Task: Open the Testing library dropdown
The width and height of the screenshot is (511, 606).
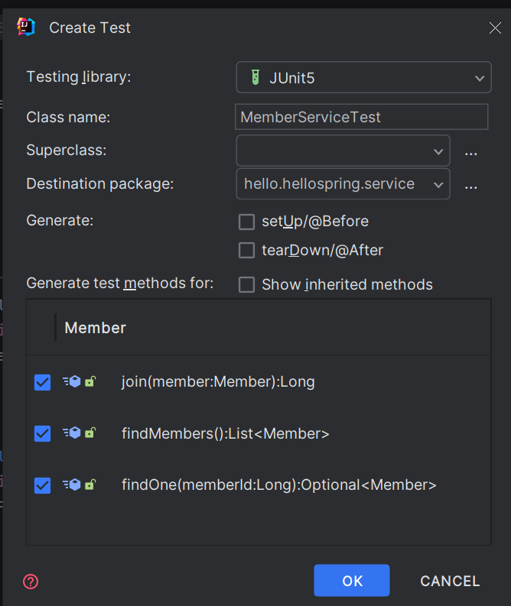Action: 363,77
